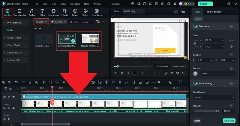Screen dimensions: 240x126
Task: Delete selected clip with trash icon
Action: click(30, 82)
